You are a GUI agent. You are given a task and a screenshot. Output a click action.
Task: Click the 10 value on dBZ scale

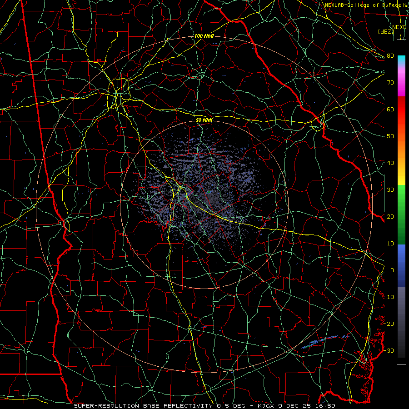390,244
